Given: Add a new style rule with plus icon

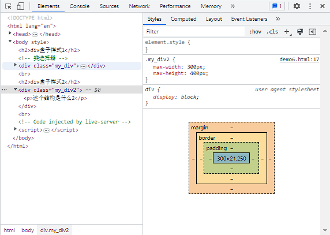Looking at the screenshot, I should 287,32.
